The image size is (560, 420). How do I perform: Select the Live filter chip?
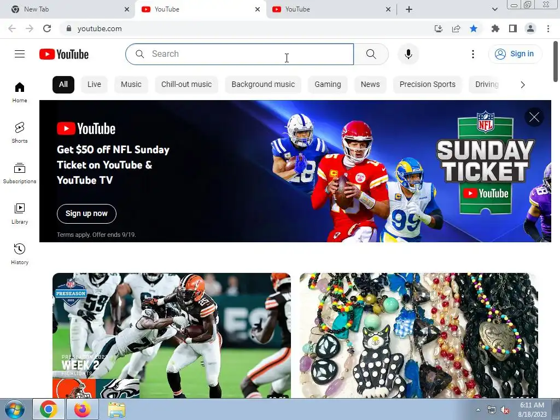pos(94,85)
